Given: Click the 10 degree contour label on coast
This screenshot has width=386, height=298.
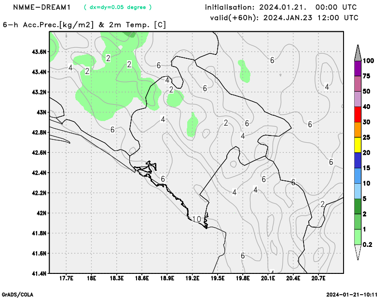Looking at the screenshot, I should (196, 219).
